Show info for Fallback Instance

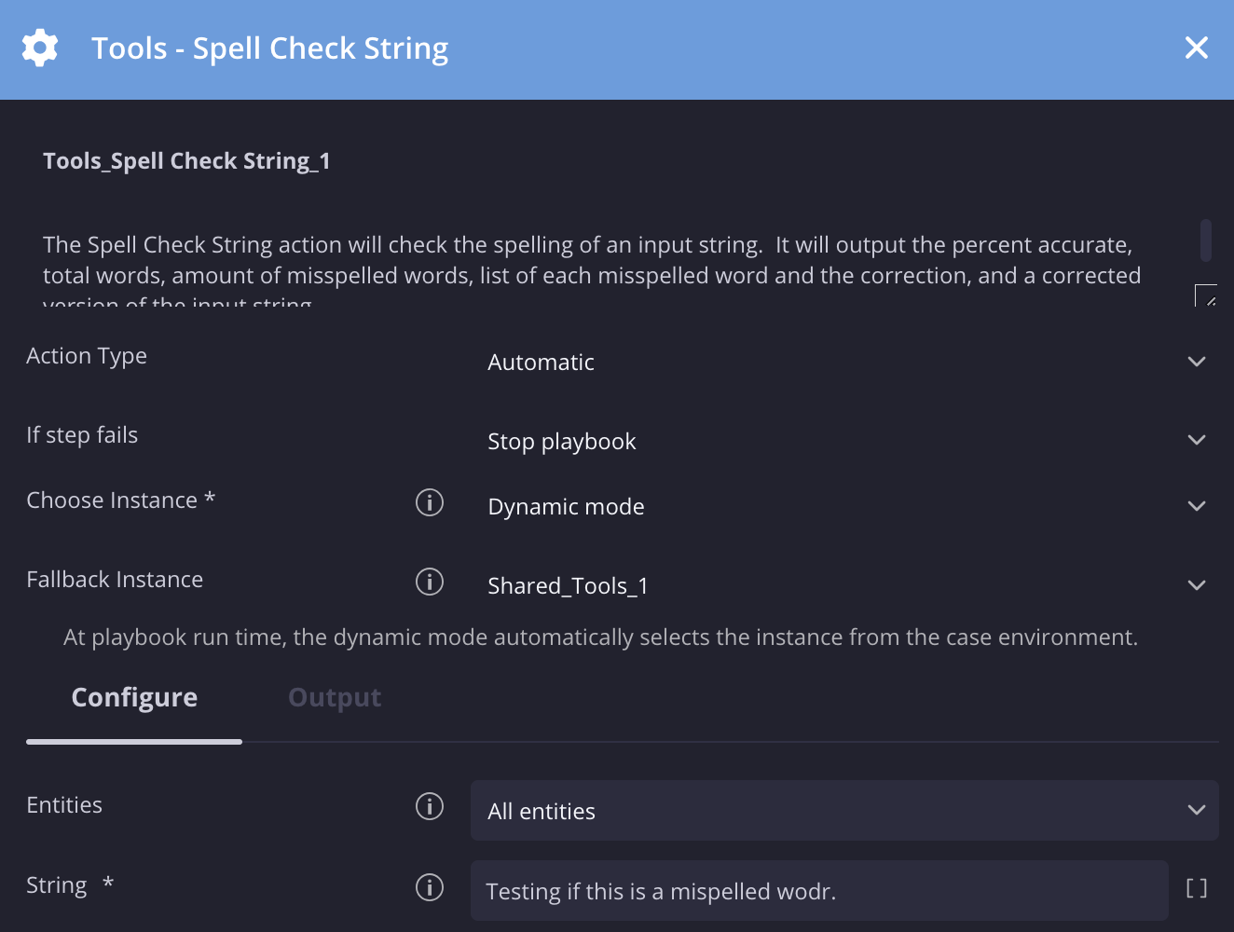point(429,582)
